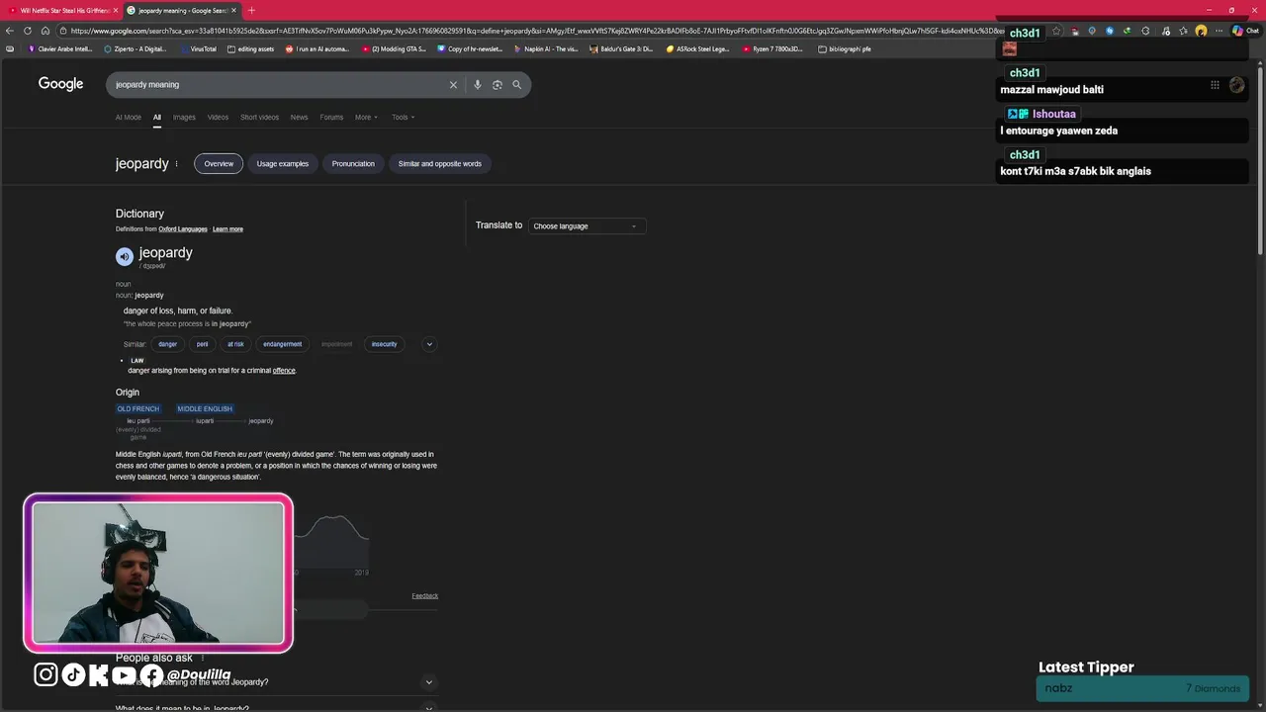Click the 'danger' similar word chip
Viewport: 1266px width, 712px height.
pos(168,344)
